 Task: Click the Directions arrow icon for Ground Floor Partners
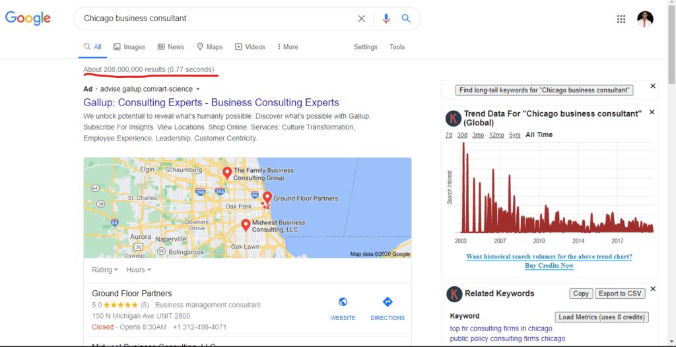[x=388, y=301]
